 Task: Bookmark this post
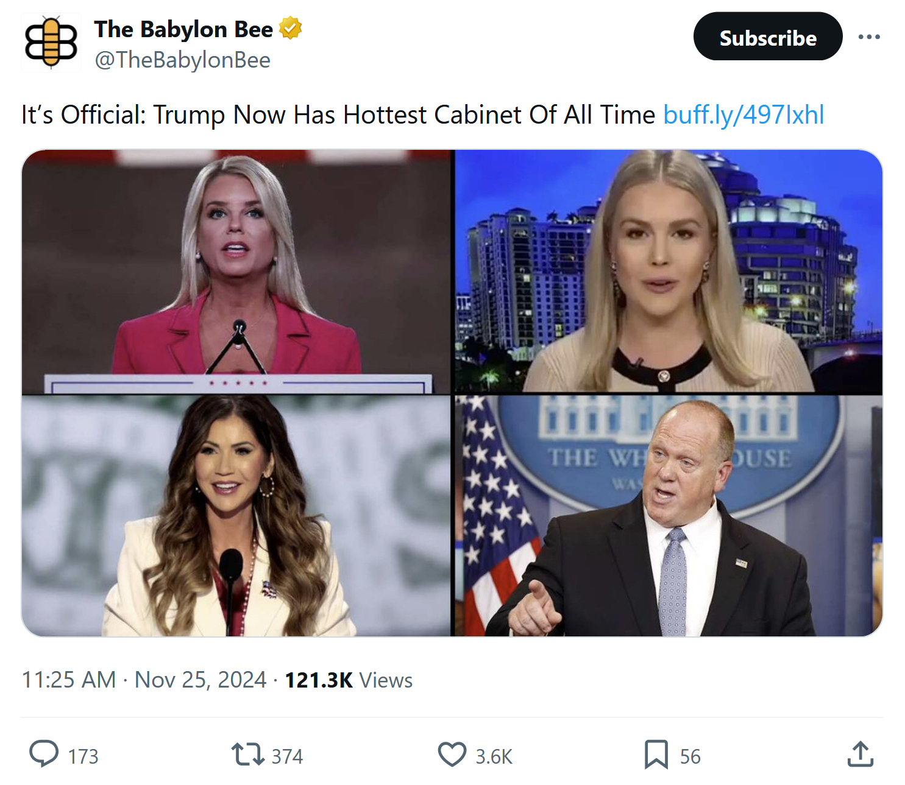[656, 754]
